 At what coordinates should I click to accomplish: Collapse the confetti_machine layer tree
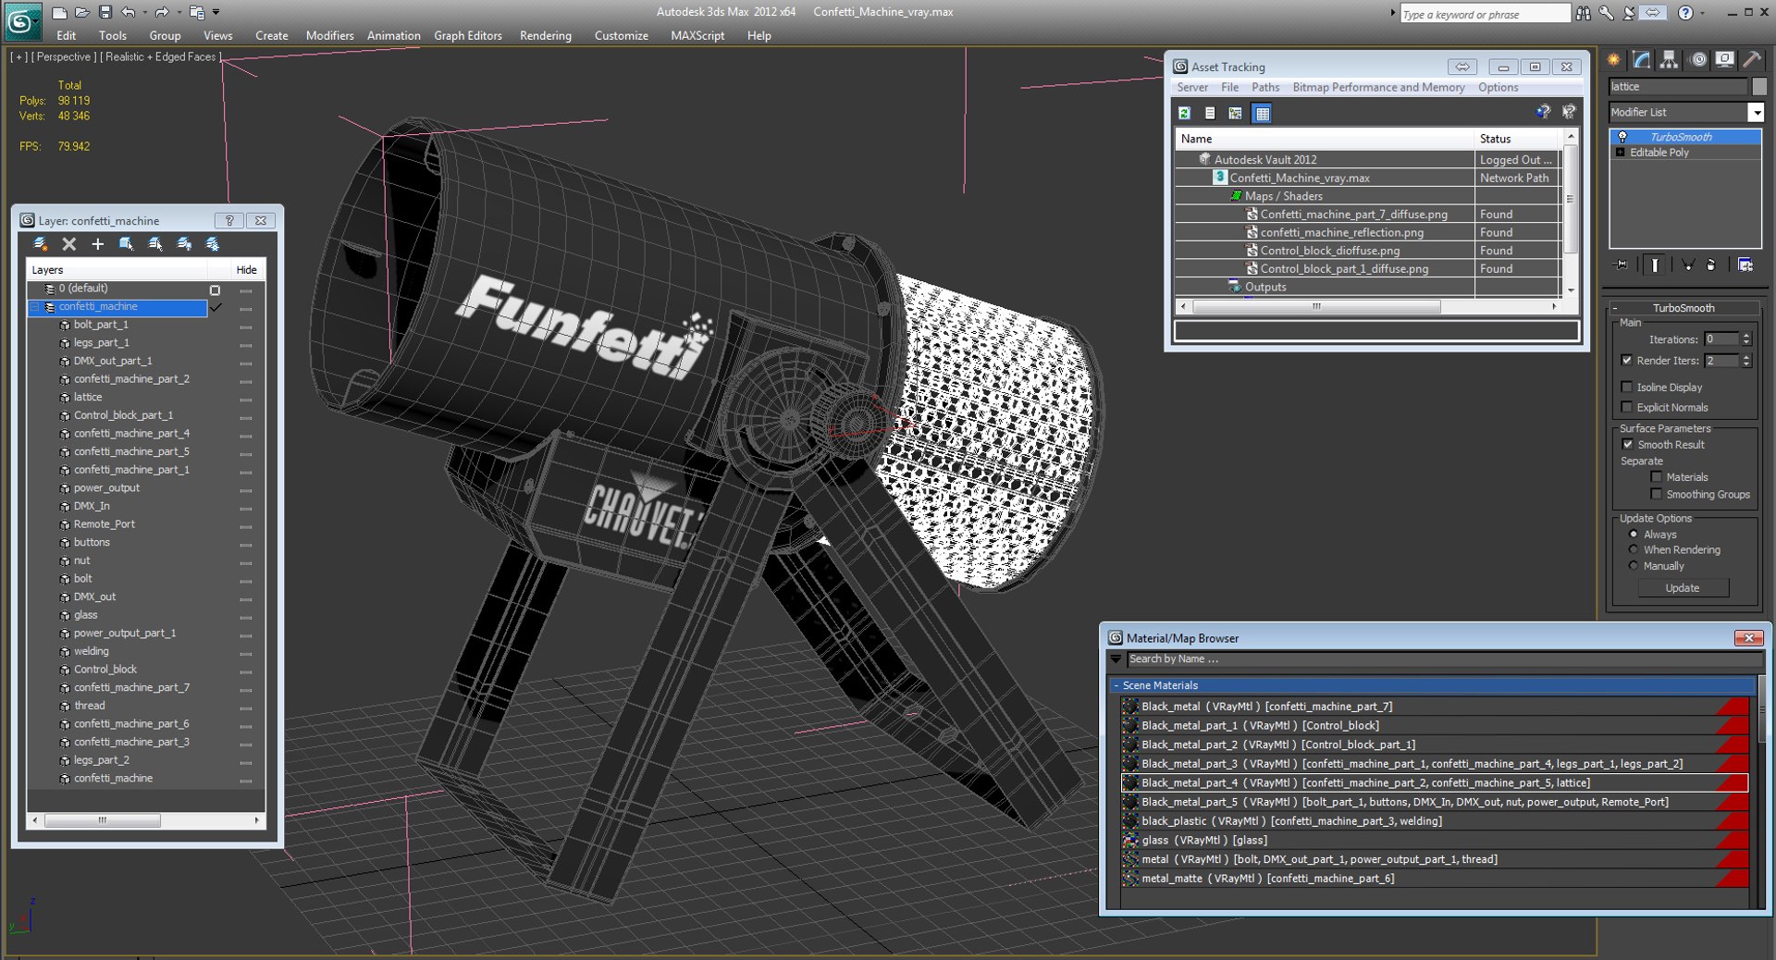tap(35, 307)
